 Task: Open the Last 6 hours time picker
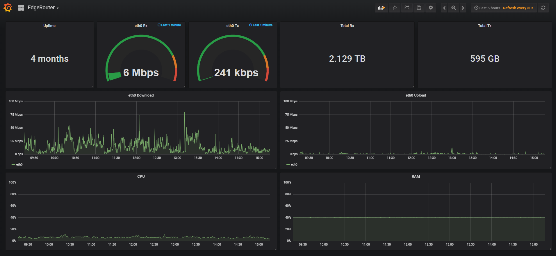(x=487, y=8)
